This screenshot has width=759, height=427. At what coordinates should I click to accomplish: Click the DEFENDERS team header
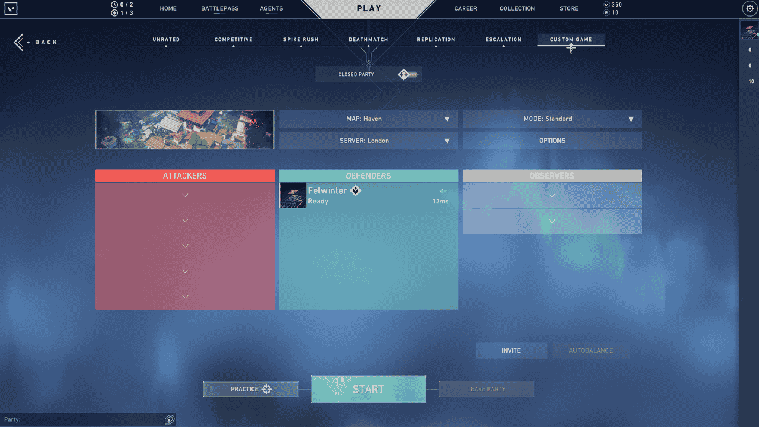tap(368, 176)
